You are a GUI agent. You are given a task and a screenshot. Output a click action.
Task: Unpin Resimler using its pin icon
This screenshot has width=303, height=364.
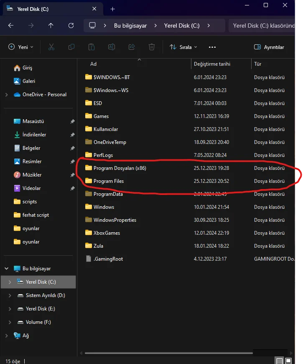click(x=73, y=161)
